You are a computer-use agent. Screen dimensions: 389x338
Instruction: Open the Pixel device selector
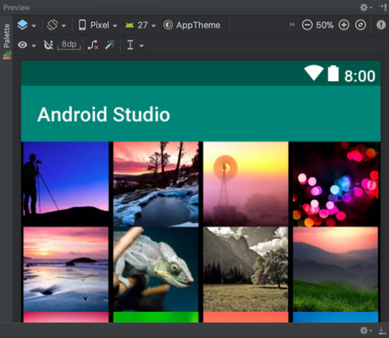(98, 25)
